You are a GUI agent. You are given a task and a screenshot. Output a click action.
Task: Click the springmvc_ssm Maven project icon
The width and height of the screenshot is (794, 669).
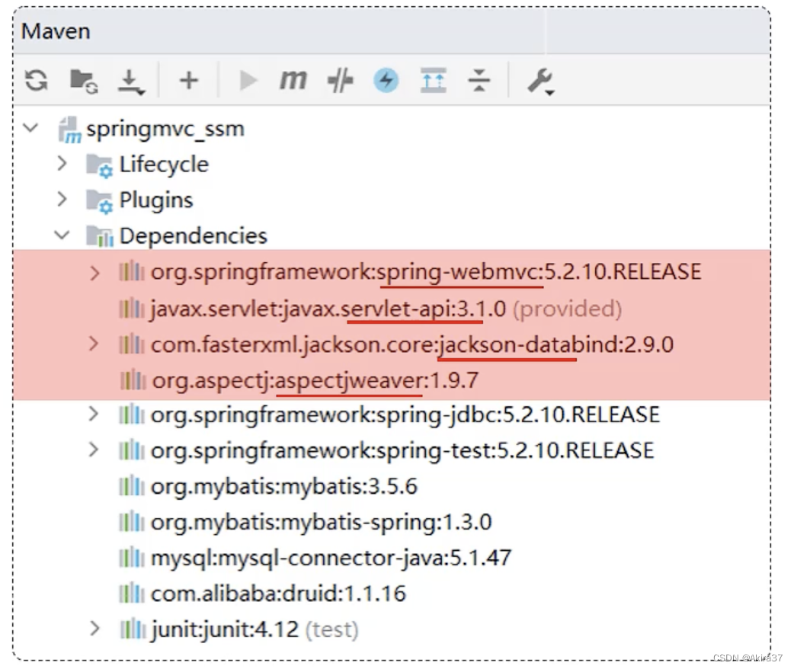click(69, 130)
